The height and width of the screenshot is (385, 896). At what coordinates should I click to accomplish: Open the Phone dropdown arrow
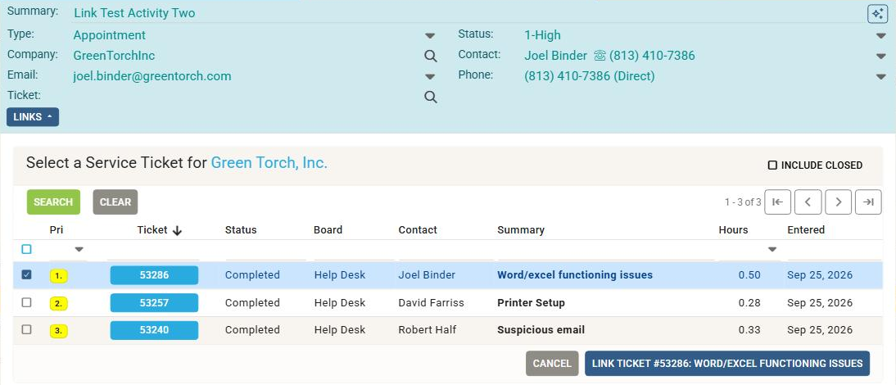(x=880, y=76)
